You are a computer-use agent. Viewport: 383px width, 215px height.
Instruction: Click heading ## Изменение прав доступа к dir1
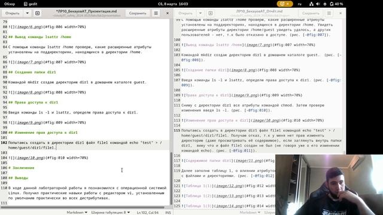pos(42,133)
